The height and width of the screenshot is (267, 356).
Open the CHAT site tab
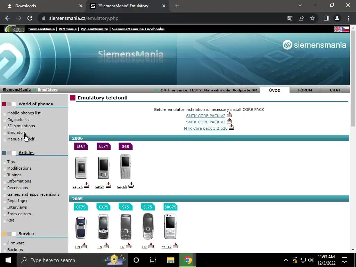point(335,90)
